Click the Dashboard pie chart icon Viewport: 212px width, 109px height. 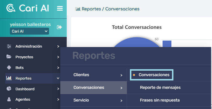9,89
